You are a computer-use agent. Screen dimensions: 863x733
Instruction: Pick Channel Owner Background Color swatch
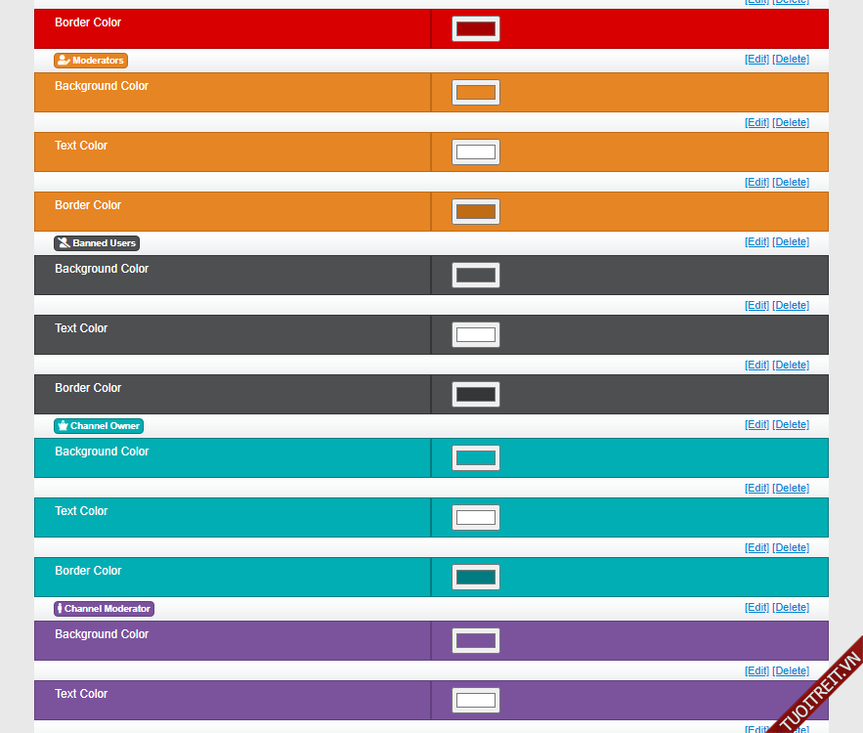point(476,458)
